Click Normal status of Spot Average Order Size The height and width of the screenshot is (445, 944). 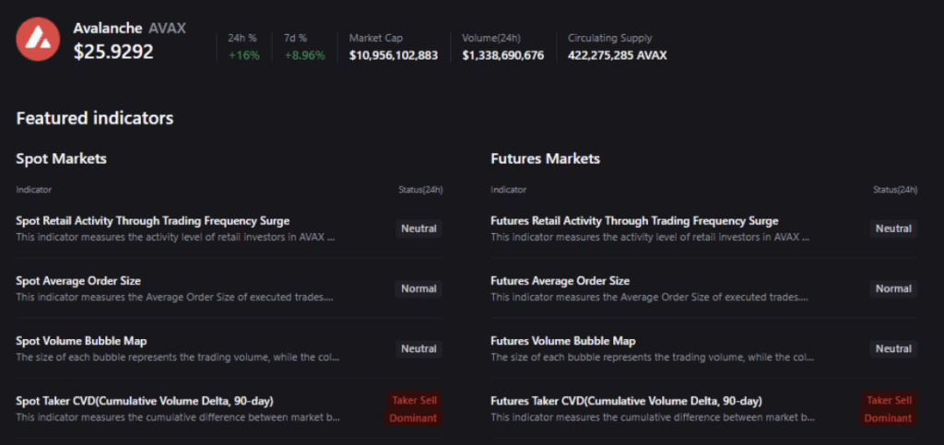coord(419,288)
